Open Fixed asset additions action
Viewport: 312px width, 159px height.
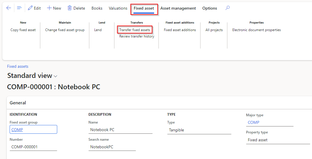[180, 30]
